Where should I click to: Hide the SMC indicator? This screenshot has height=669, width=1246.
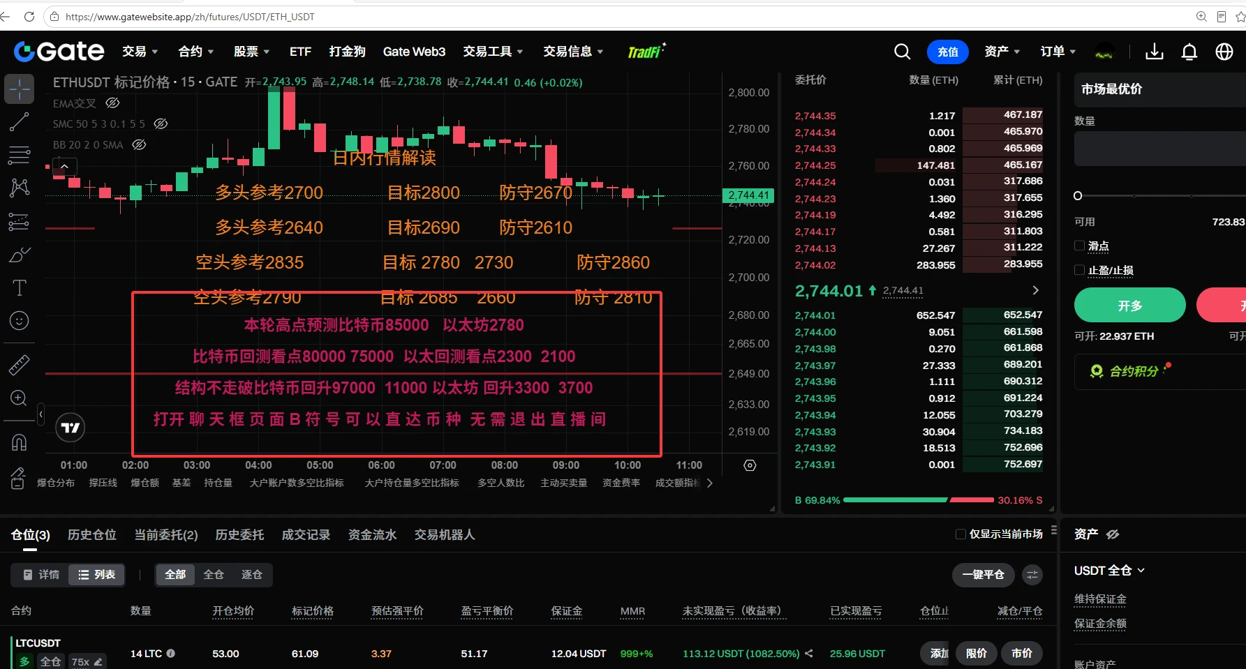[x=161, y=123]
